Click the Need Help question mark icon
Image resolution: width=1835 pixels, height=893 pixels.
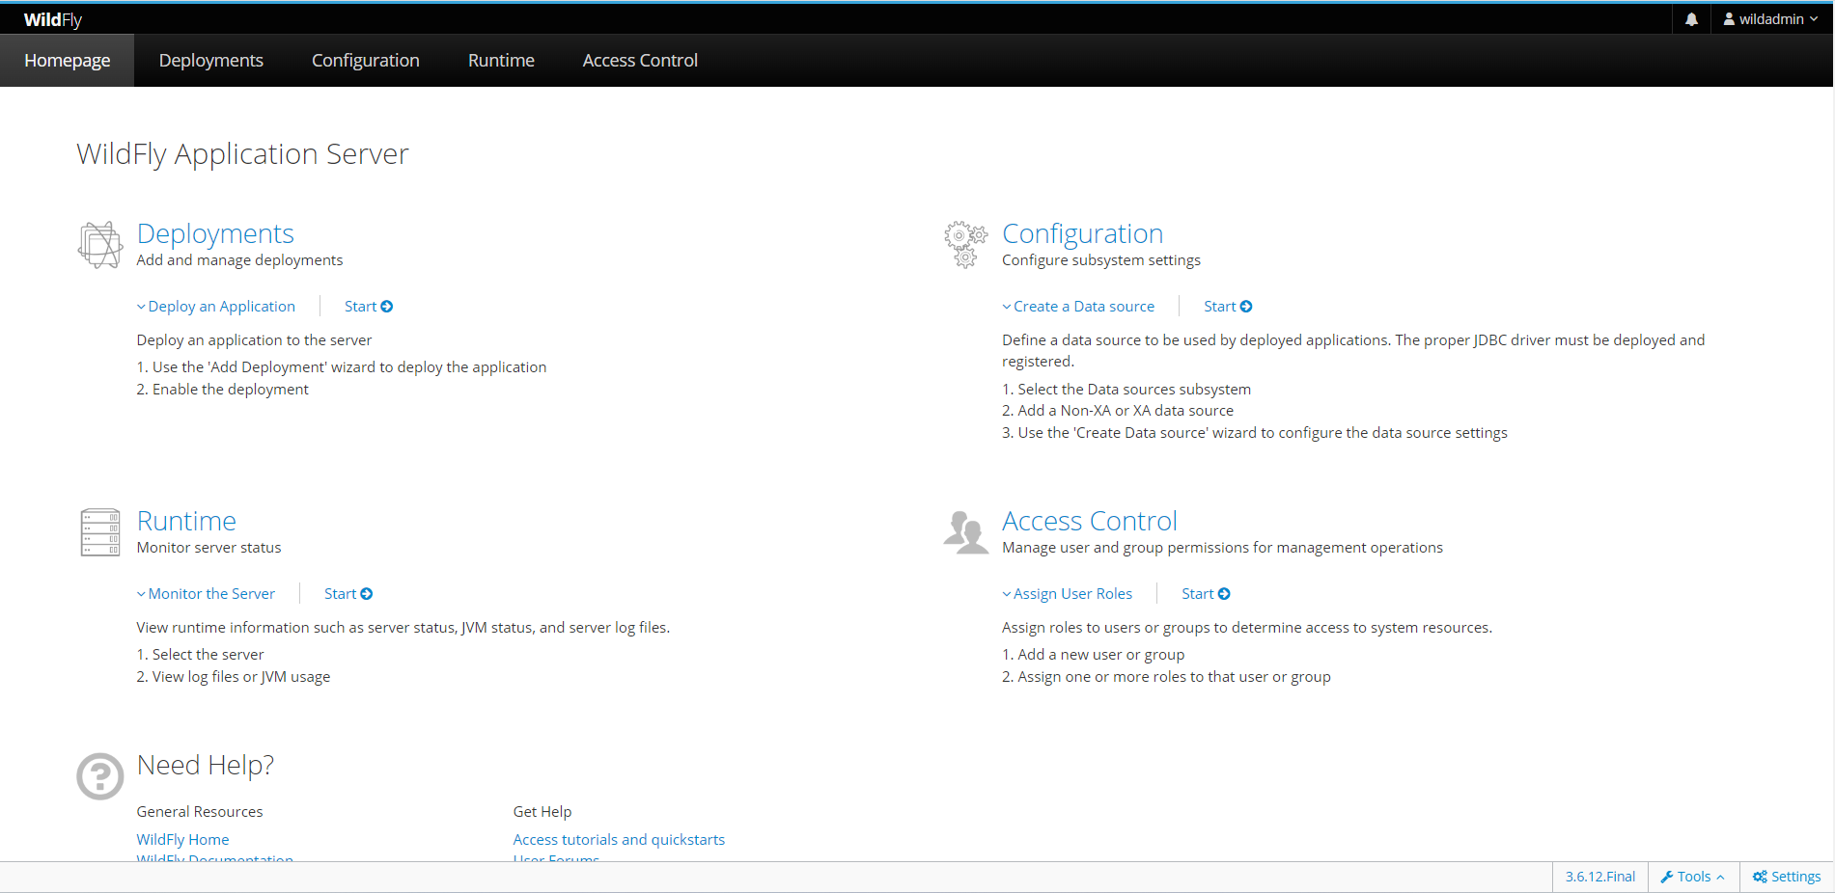point(100,776)
